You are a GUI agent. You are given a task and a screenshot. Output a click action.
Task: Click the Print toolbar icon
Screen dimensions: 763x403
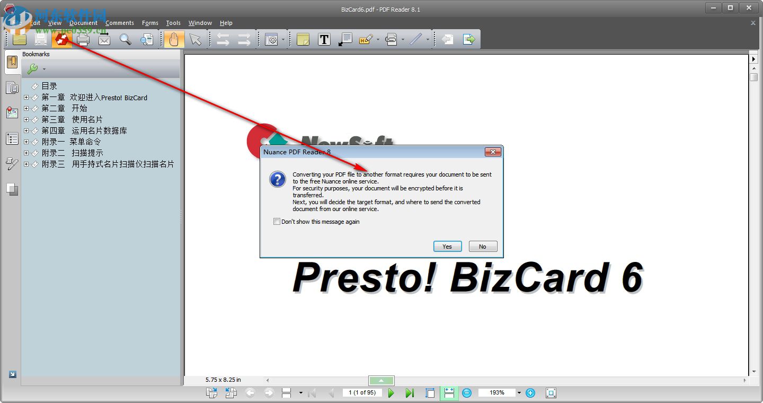point(83,39)
